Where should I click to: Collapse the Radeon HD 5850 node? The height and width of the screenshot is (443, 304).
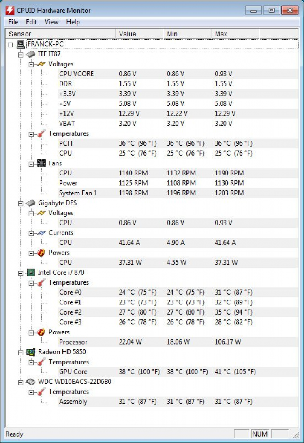coord(21,352)
